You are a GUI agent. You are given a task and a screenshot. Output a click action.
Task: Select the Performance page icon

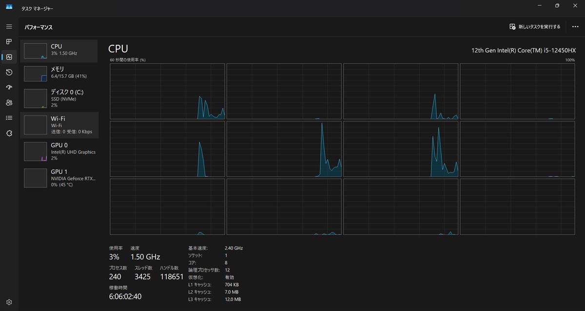(x=9, y=57)
